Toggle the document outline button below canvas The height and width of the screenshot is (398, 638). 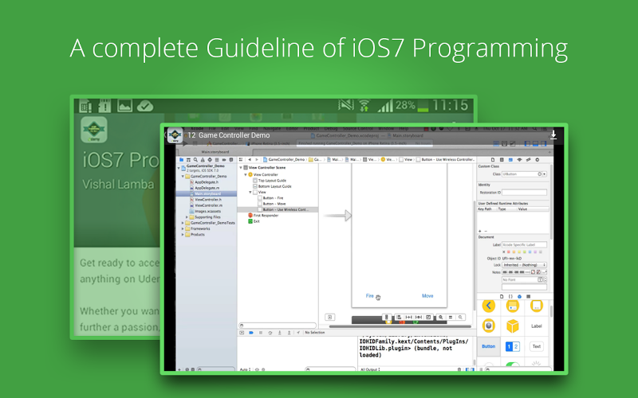point(330,317)
